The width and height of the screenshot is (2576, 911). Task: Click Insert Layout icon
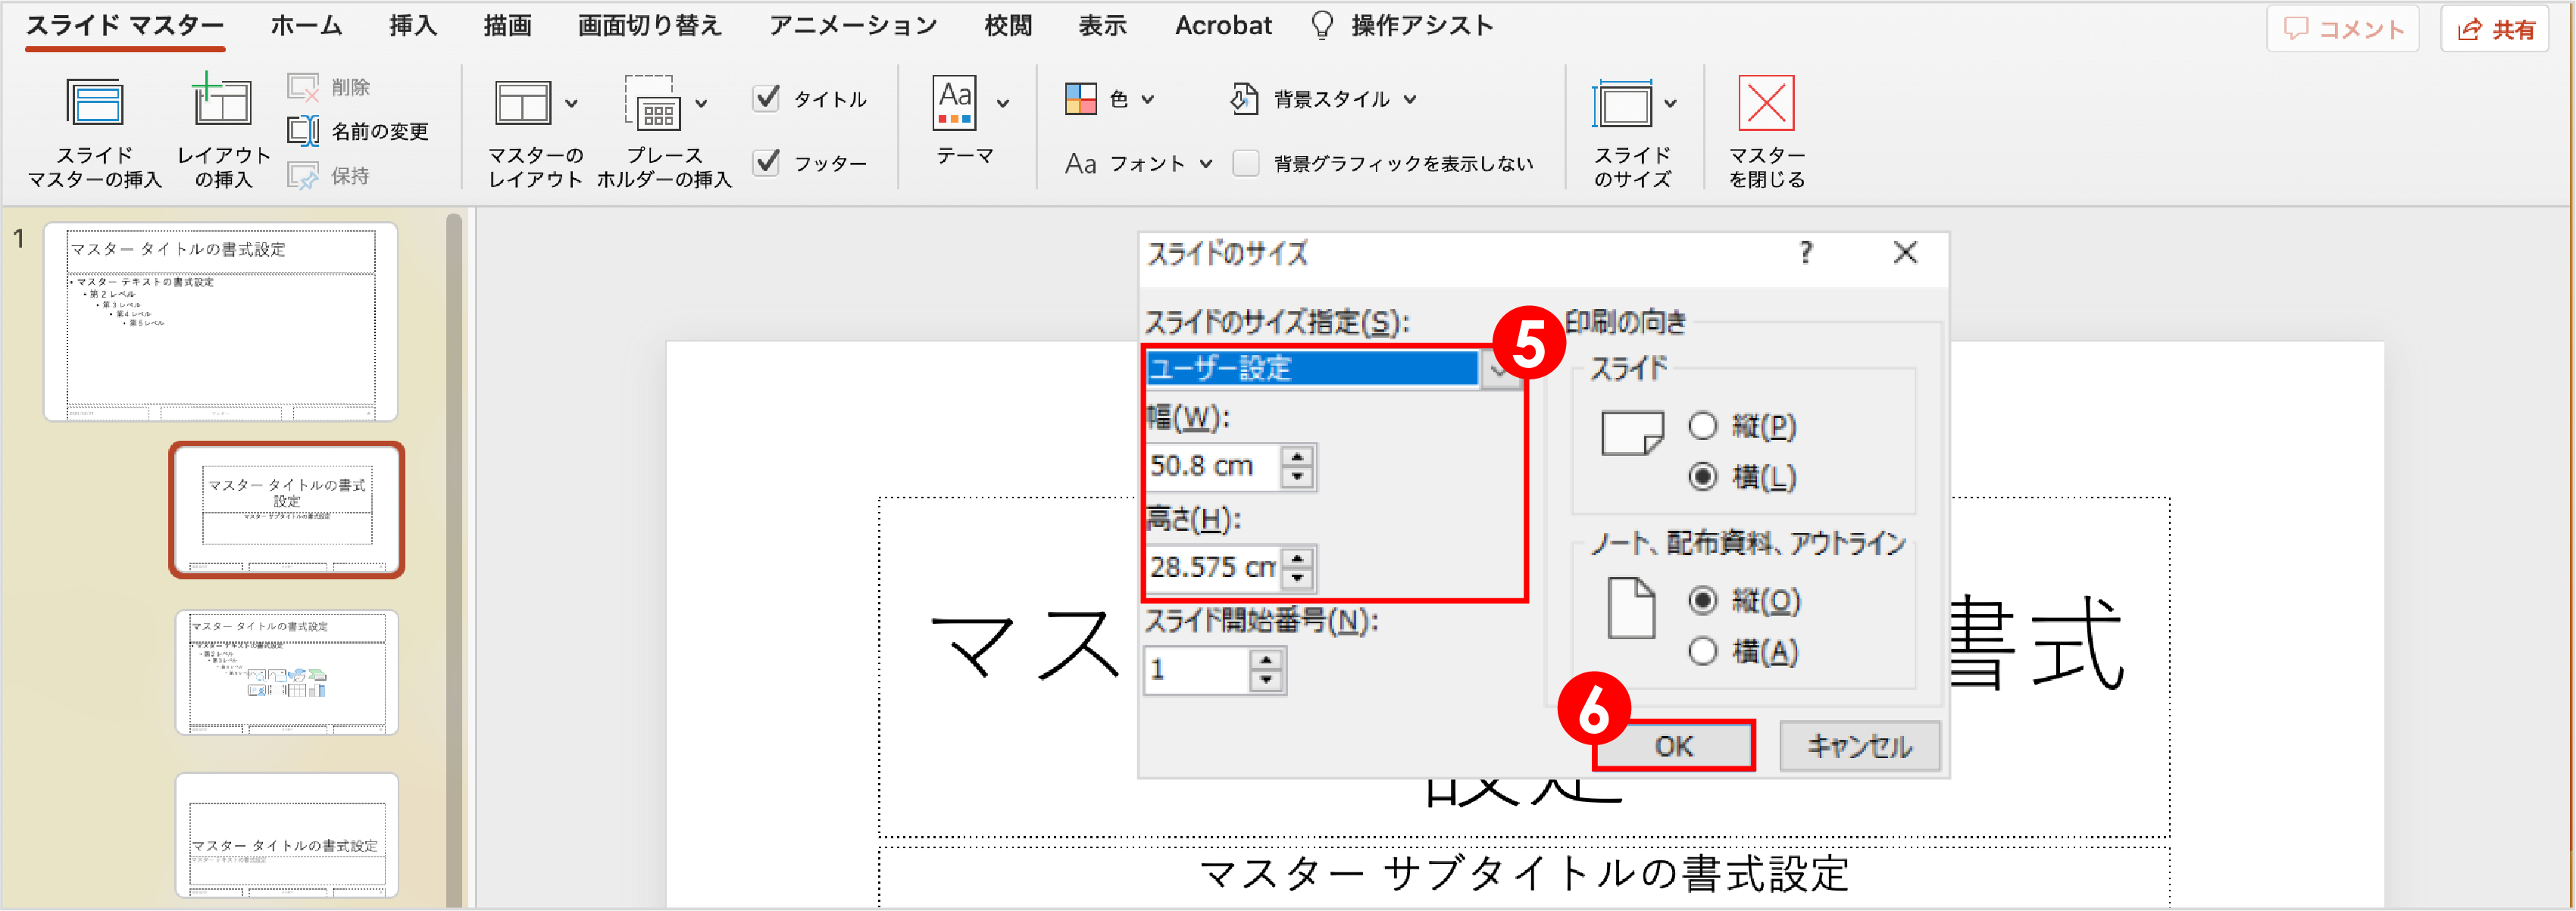[x=222, y=100]
